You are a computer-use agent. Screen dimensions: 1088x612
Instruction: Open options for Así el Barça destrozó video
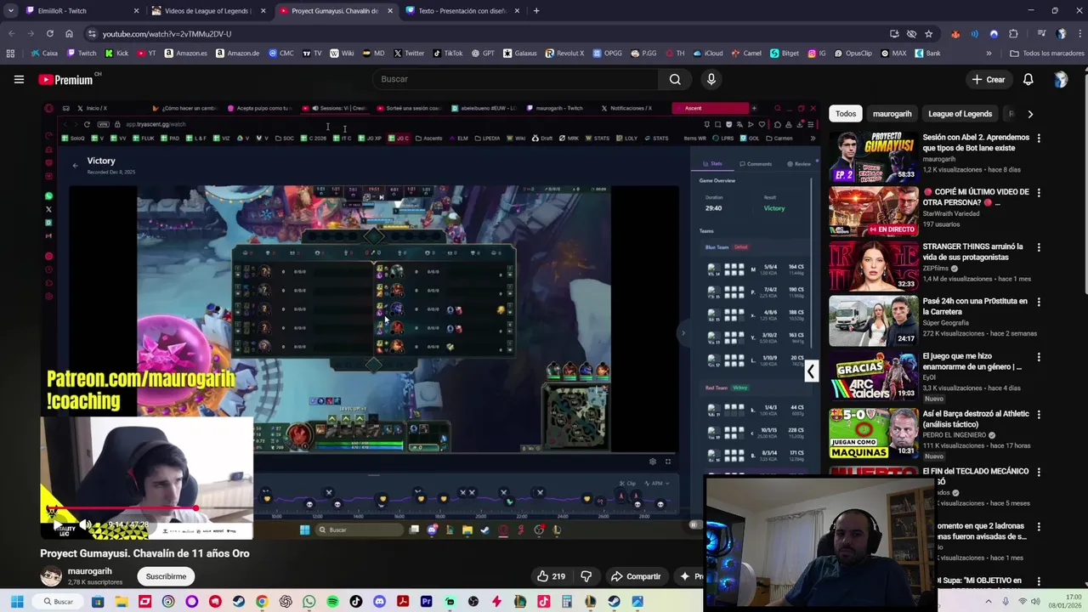(1039, 415)
